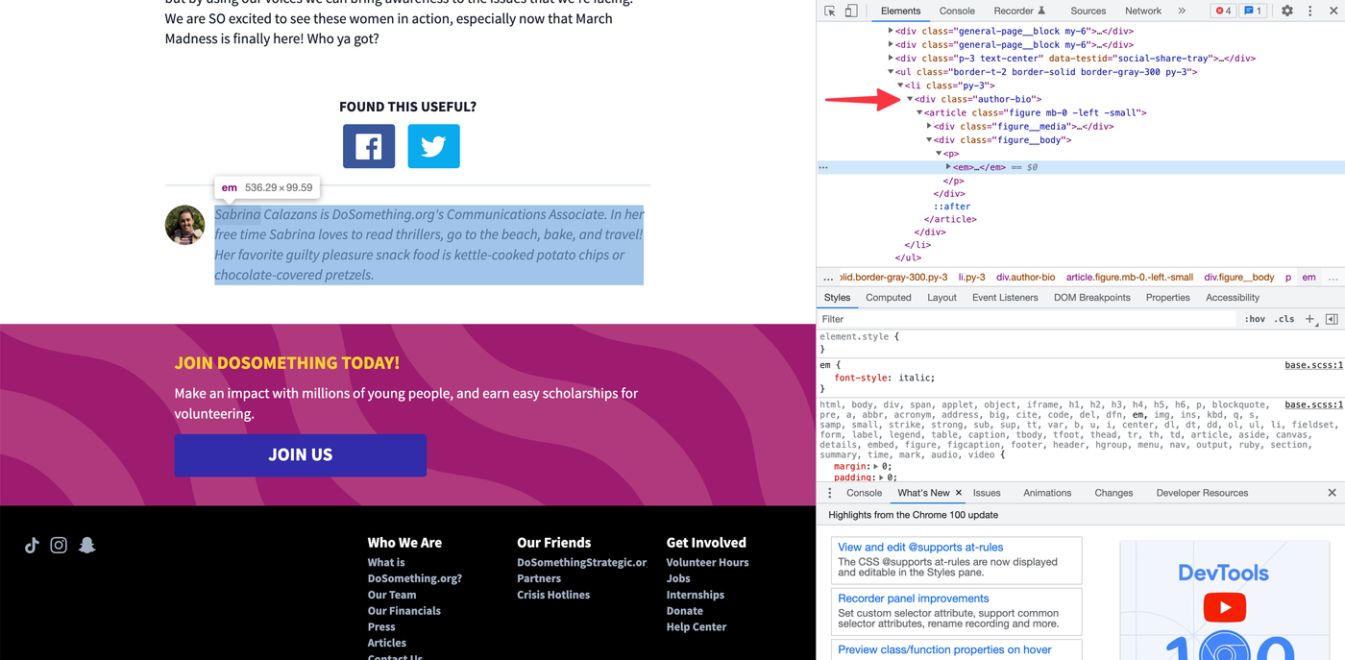Image resolution: width=1345 pixels, height=660 pixels.
Task: Open the Snapchat footer icon
Action: pyautogui.click(x=87, y=545)
